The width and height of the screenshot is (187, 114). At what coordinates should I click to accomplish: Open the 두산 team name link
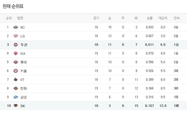[x=24, y=45]
